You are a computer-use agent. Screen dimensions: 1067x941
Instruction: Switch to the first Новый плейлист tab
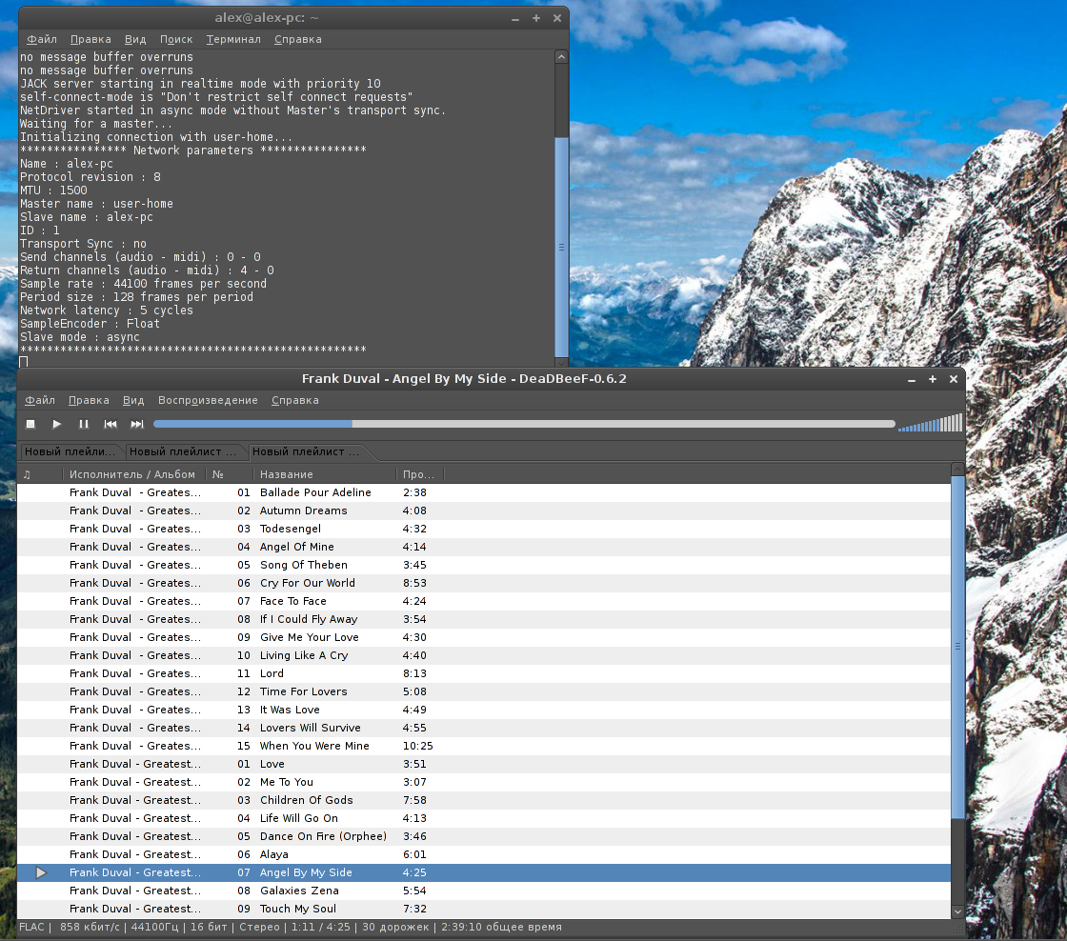(x=70, y=451)
